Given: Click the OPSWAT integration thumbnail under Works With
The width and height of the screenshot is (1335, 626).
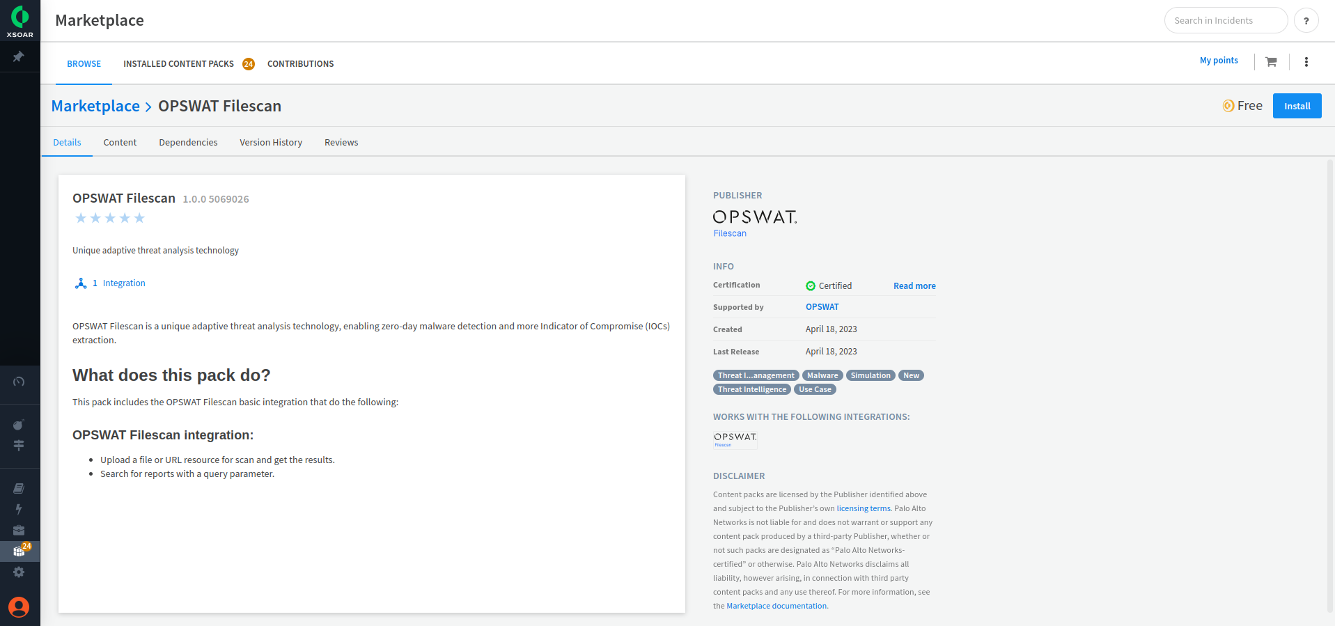Looking at the screenshot, I should click(735, 439).
